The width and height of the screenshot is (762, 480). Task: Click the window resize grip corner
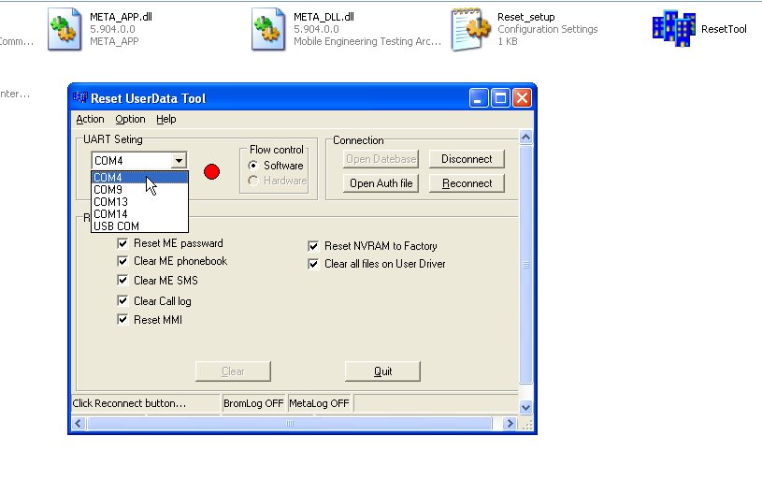[x=526, y=424]
